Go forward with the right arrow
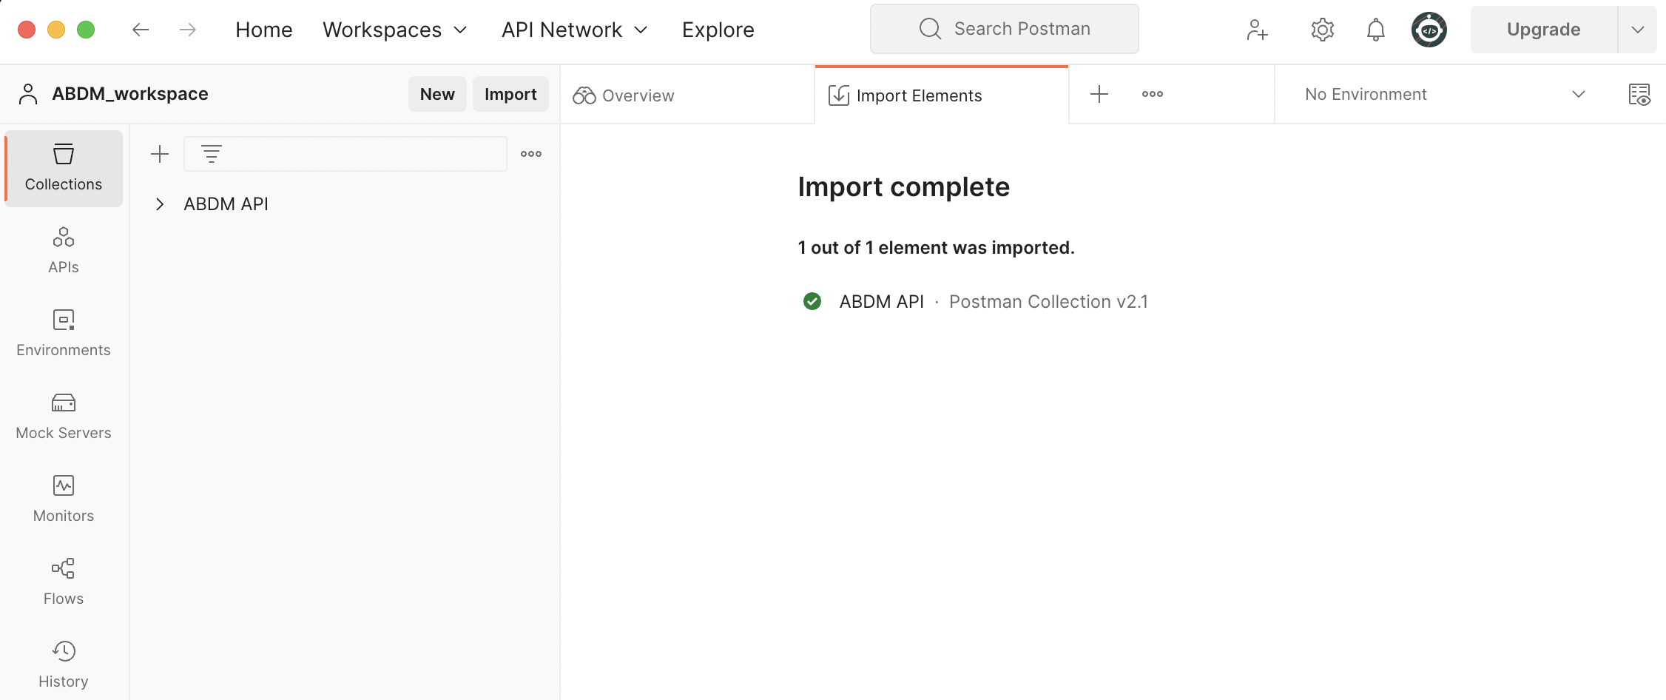 click(x=188, y=30)
